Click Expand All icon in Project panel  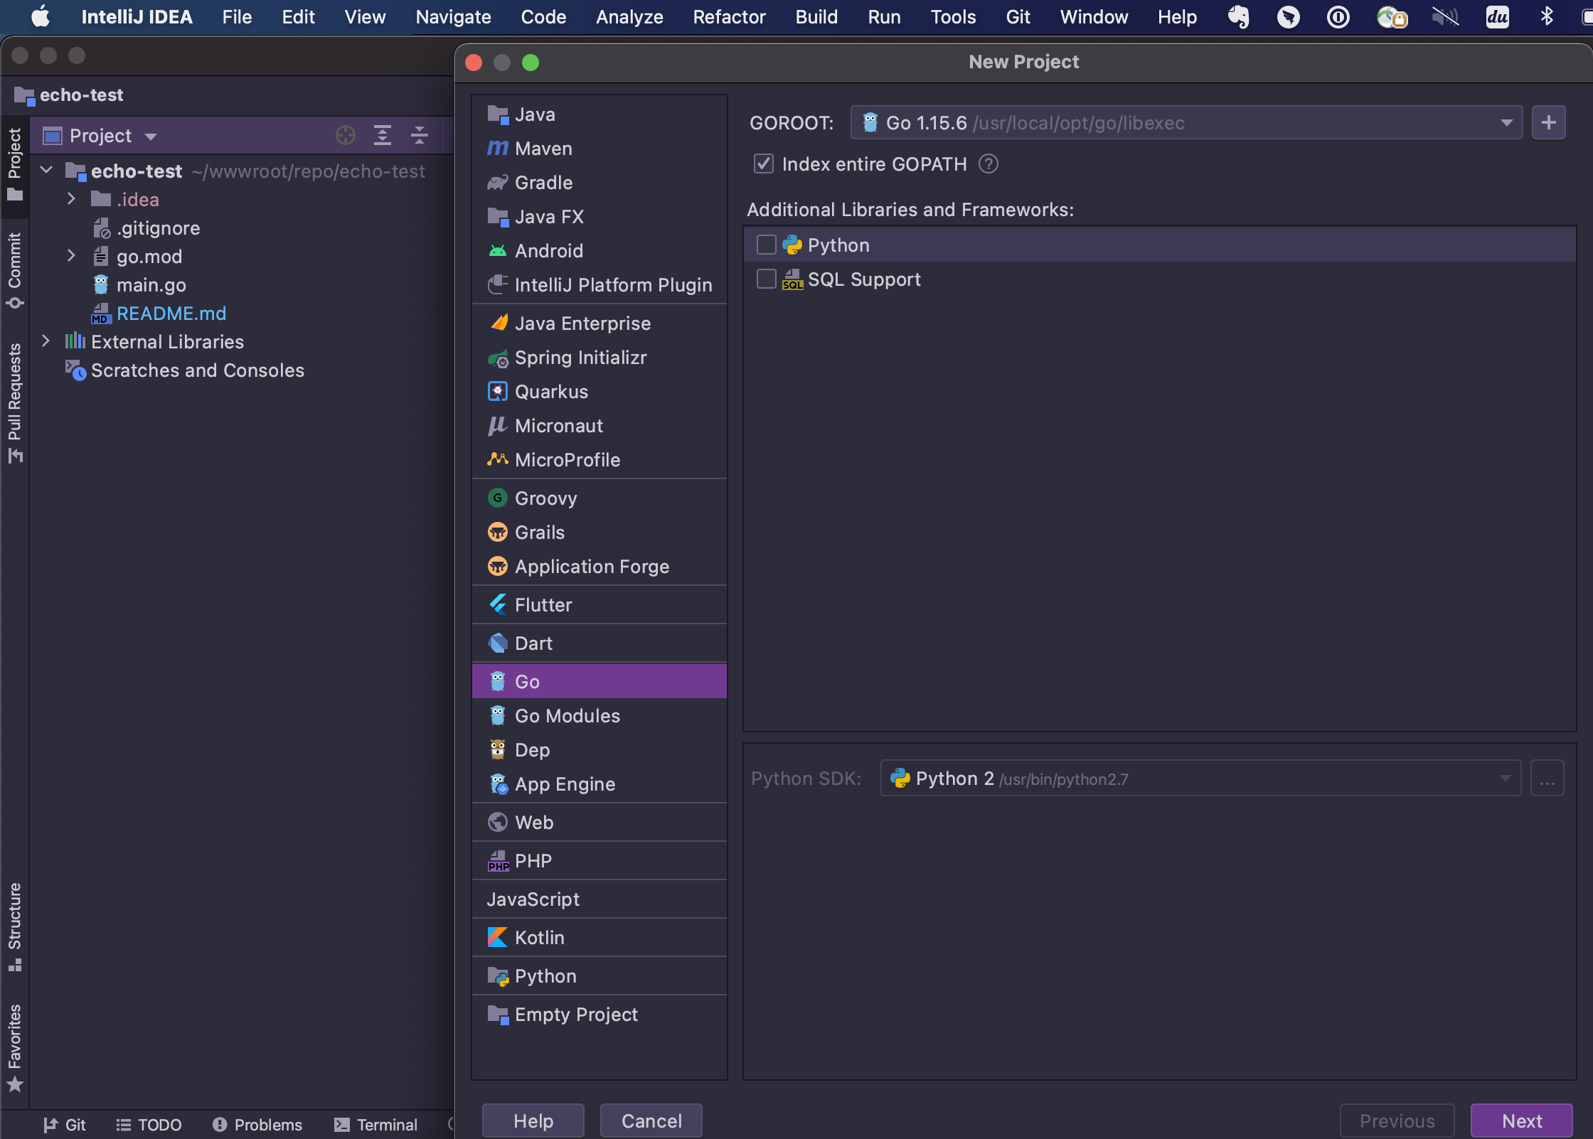(383, 135)
